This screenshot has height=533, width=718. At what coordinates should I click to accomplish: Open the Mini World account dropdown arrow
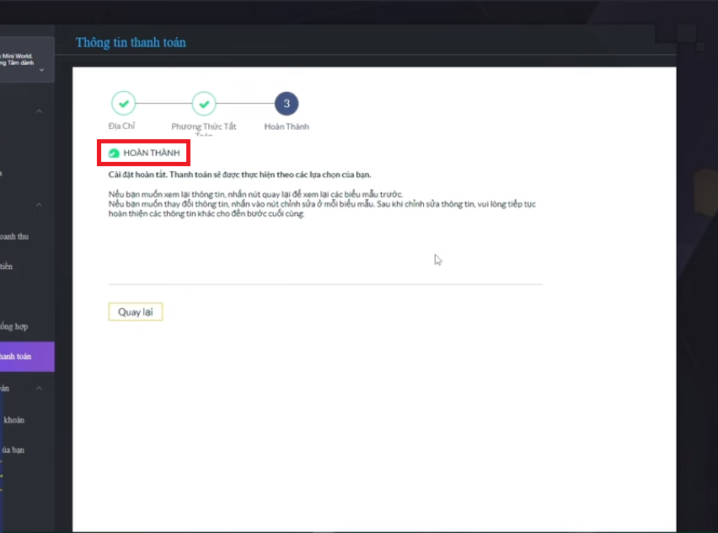click(42, 69)
